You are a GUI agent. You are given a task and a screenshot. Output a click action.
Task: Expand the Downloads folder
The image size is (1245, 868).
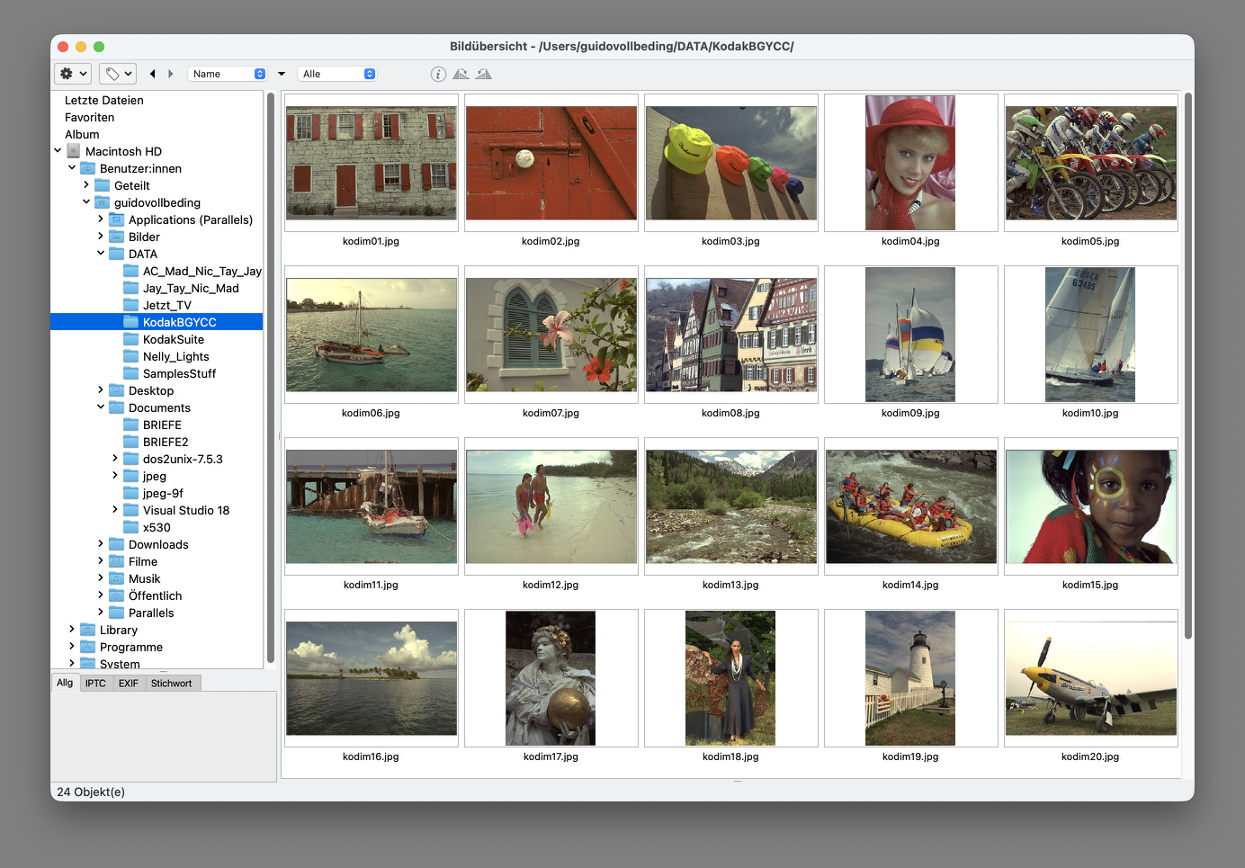101,544
